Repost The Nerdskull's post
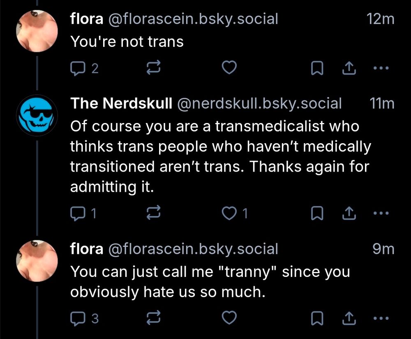Image resolution: width=411 pixels, height=339 pixels. [x=153, y=213]
